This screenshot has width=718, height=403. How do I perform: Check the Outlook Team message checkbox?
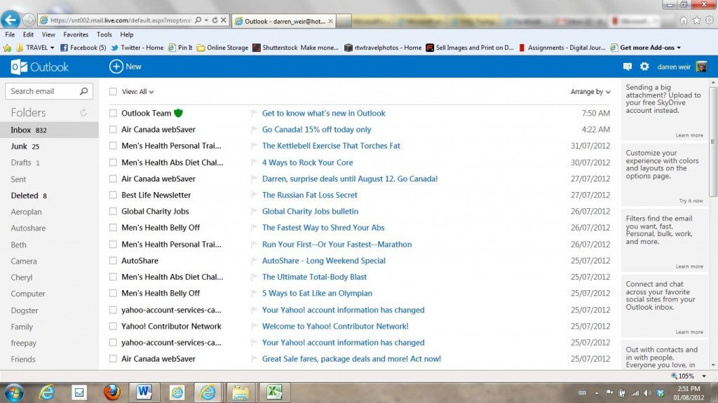113,113
